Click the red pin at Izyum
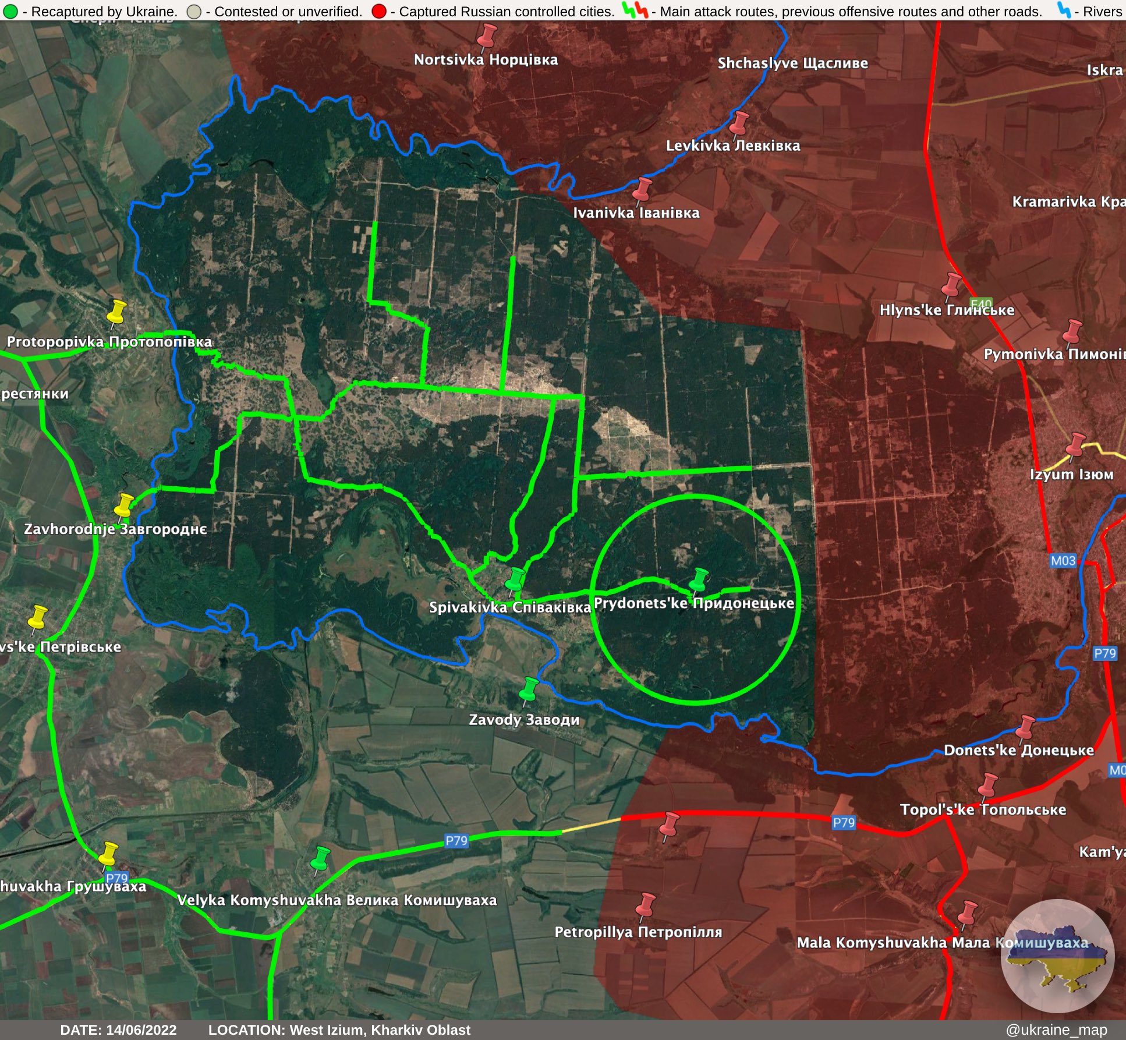The height and width of the screenshot is (1040, 1126). click(x=1076, y=444)
